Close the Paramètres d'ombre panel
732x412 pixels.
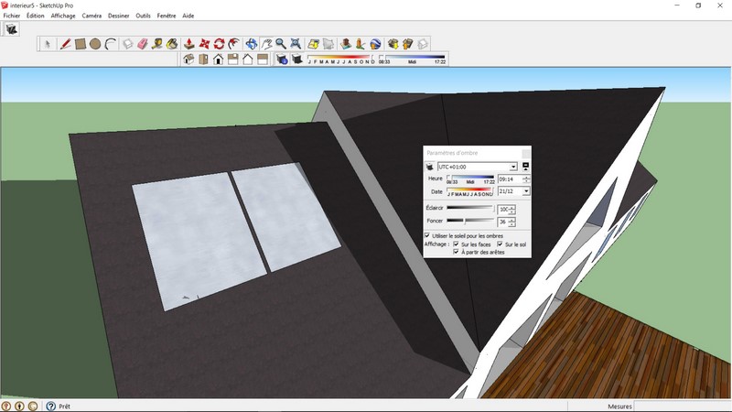click(525, 153)
